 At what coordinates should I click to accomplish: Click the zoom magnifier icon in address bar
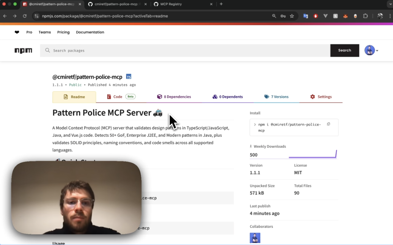(274, 16)
